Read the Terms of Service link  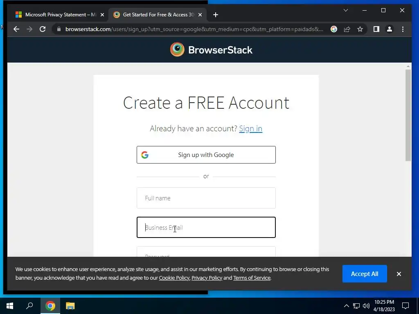point(252,278)
